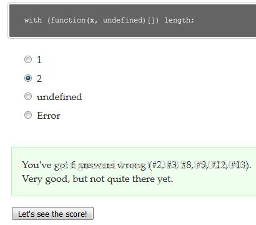The image size is (256, 225).
Task: Click the "2" answer label text
Action: tap(39, 79)
